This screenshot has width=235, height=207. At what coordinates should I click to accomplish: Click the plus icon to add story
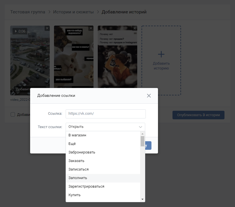click(161, 54)
